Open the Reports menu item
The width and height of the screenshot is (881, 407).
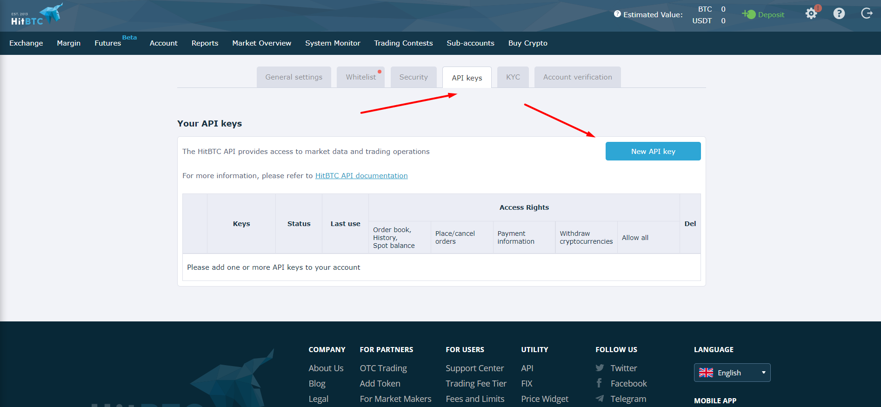tap(205, 43)
